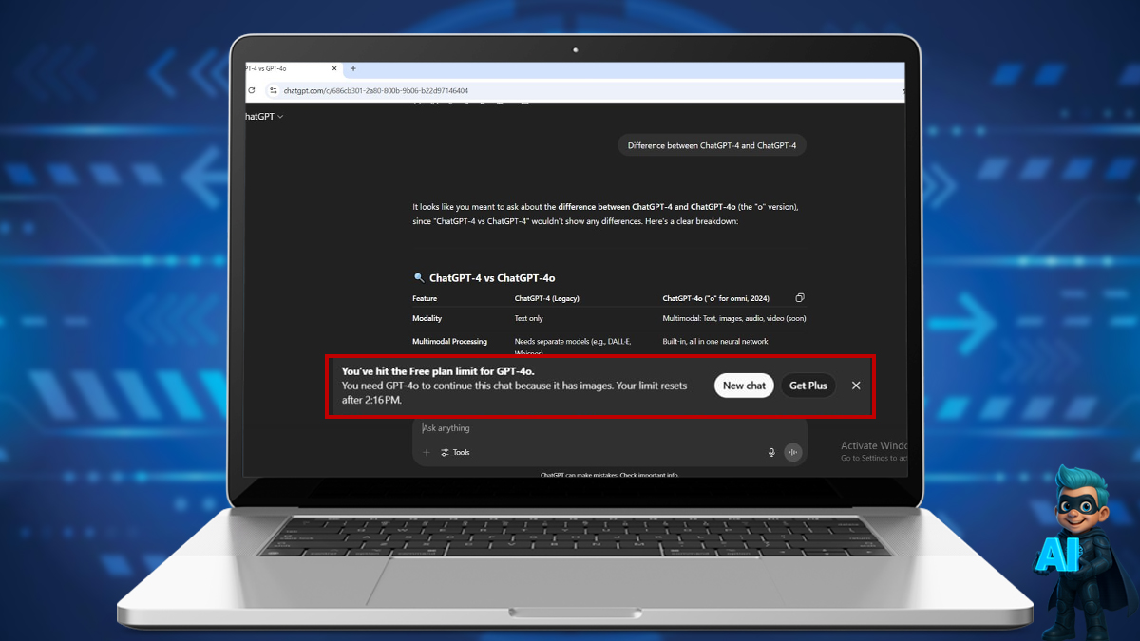
Task: Copy the comparison table with the copy icon
Action: (800, 298)
